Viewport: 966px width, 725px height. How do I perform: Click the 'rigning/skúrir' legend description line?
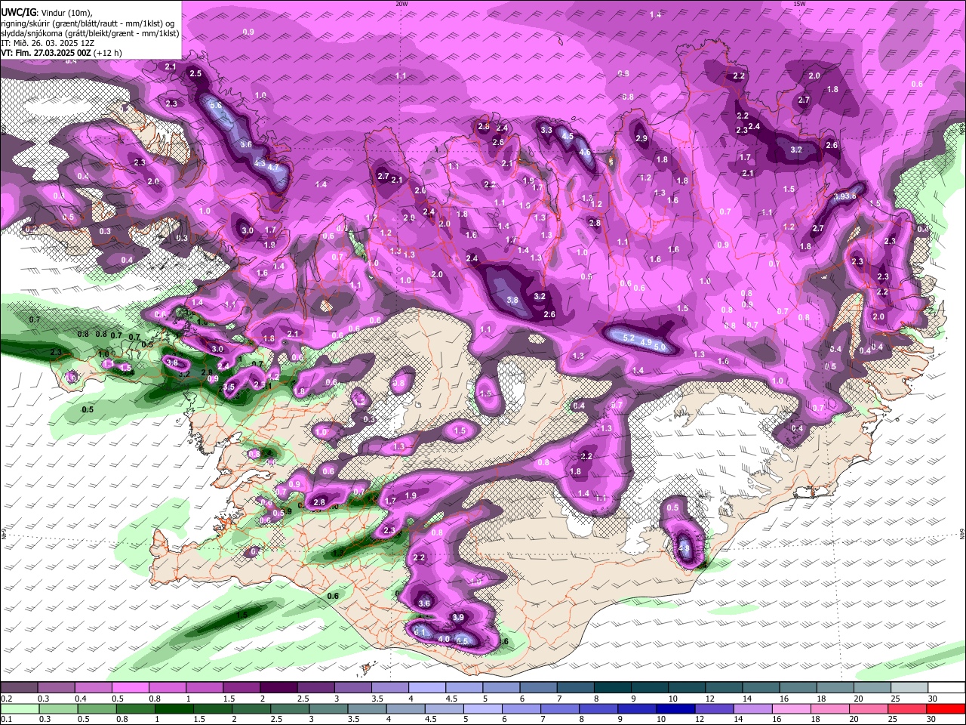tap(89, 23)
